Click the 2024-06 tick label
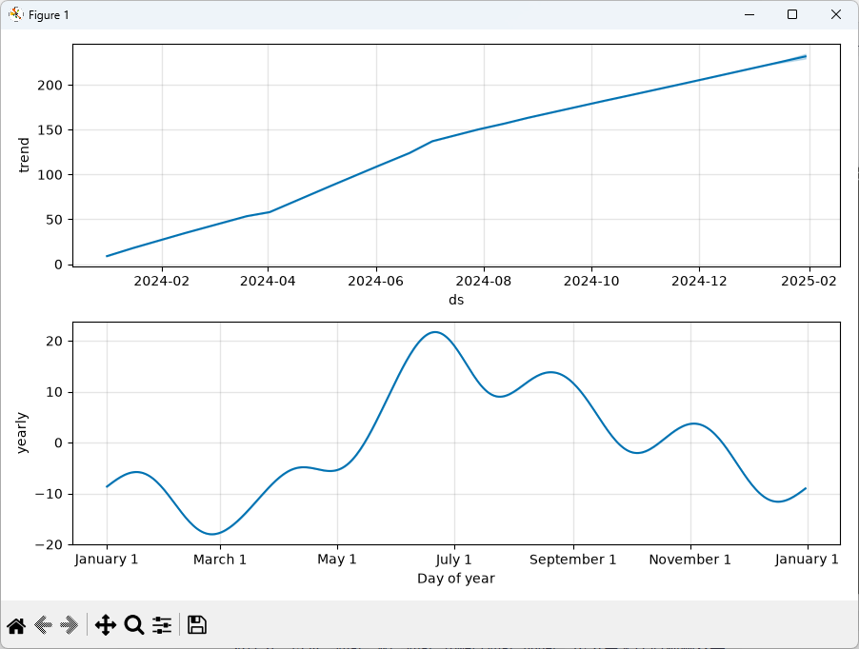This screenshot has height=649, width=859. pyautogui.click(x=376, y=282)
